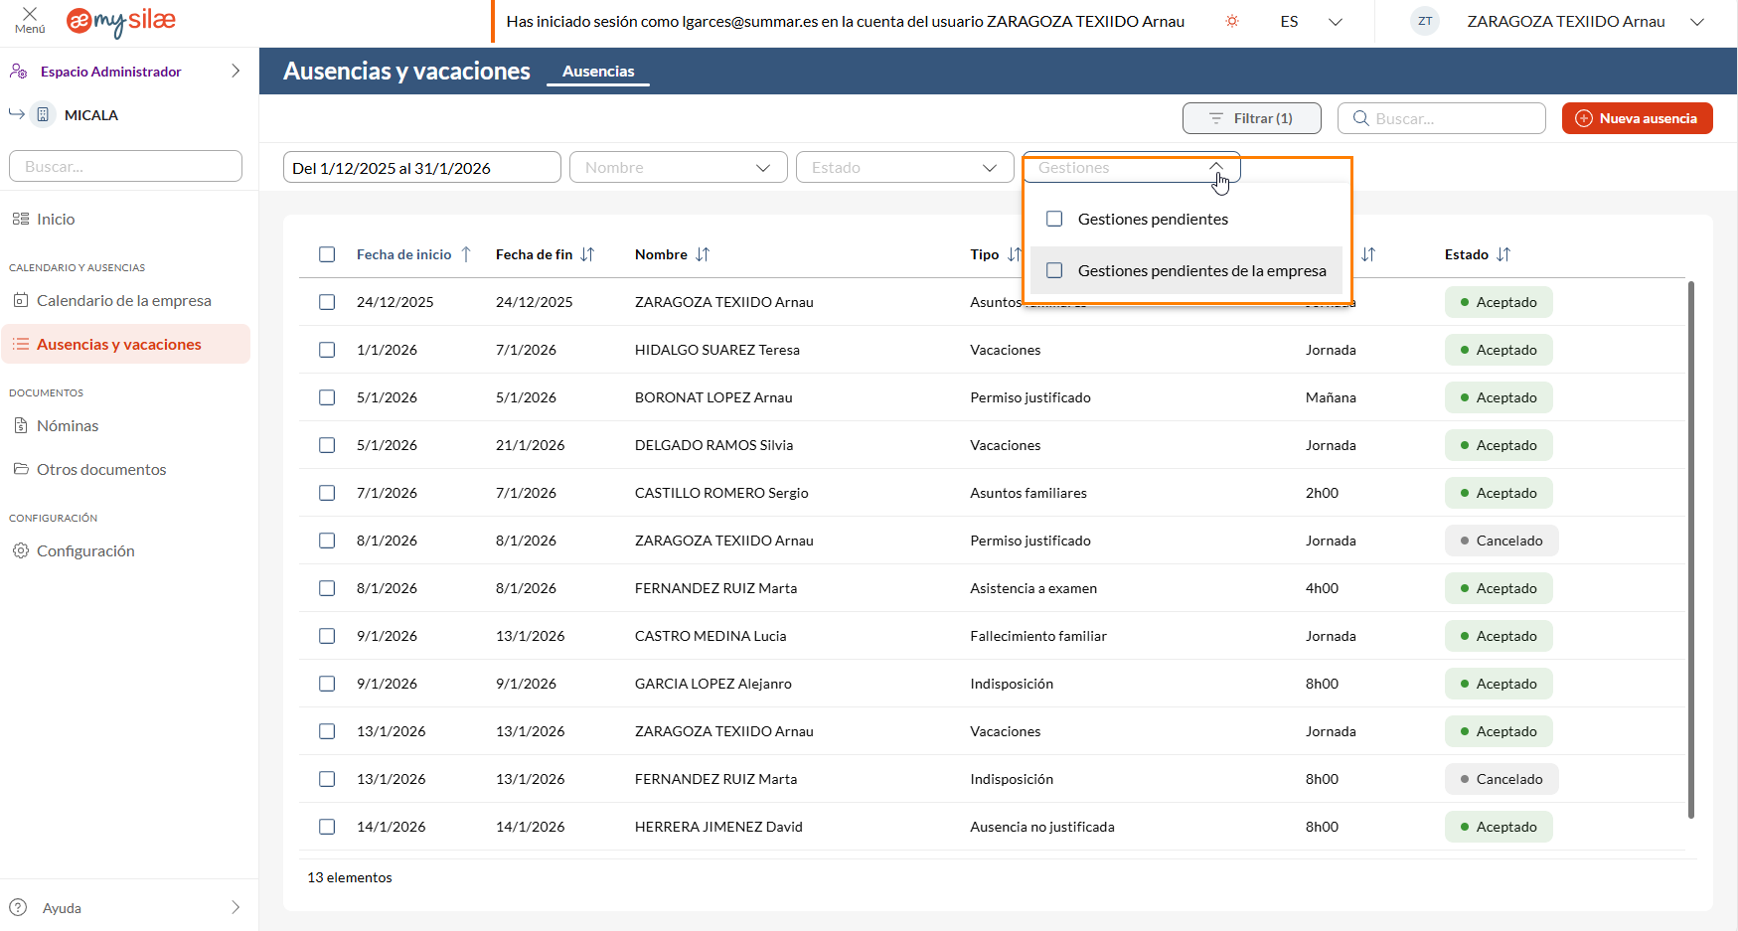Click the Nueva ausencia button
Image resolution: width=1738 pixels, height=931 pixels.
click(x=1637, y=118)
